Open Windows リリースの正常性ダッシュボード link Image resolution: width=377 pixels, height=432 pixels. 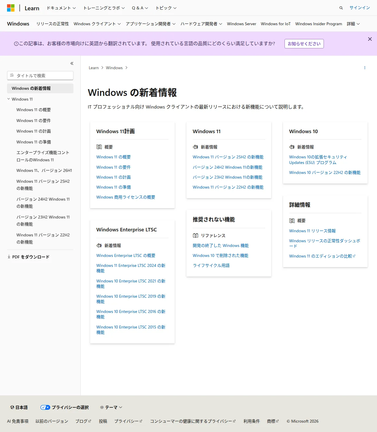pos(324,243)
